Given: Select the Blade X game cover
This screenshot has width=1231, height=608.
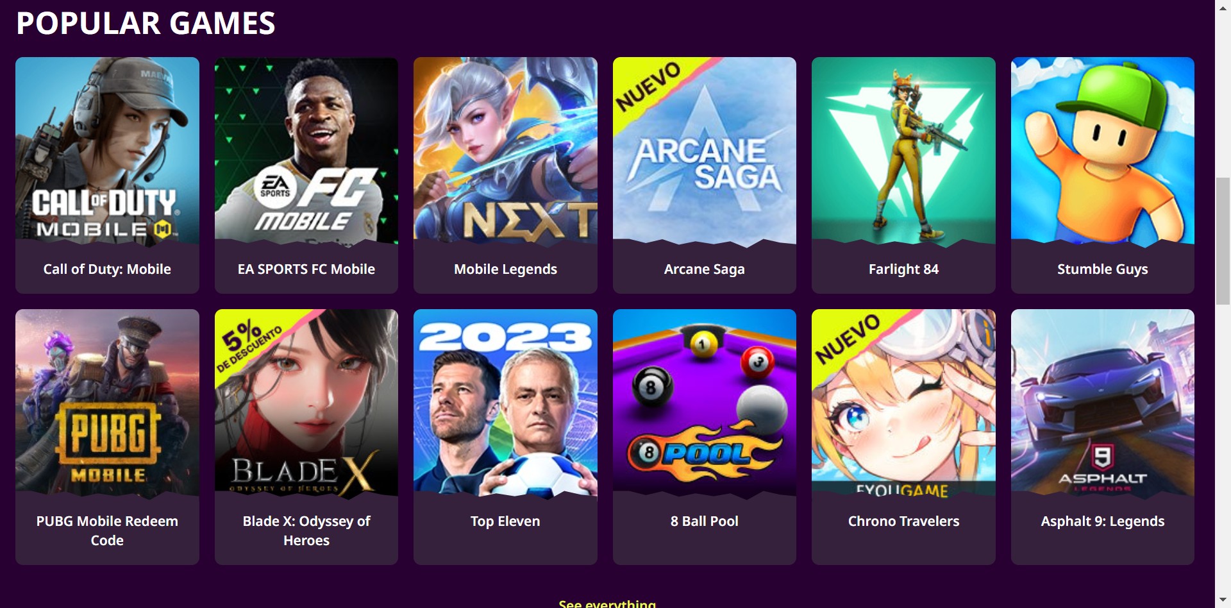Looking at the screenshot, I should point(306,403).
